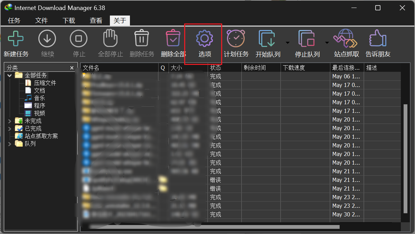
Task: Click the 删除全部 trash icon
Action: [x=173, y=38]
